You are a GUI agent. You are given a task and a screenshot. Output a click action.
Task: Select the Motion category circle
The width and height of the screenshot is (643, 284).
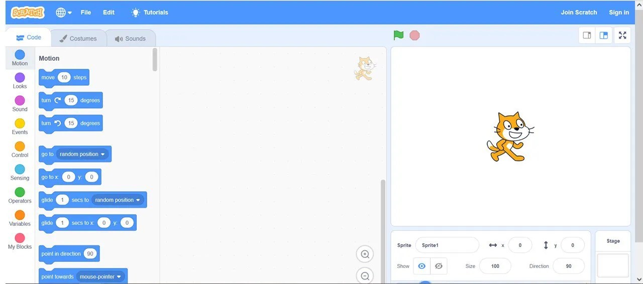pyautogui.click(x=20, y=55)
